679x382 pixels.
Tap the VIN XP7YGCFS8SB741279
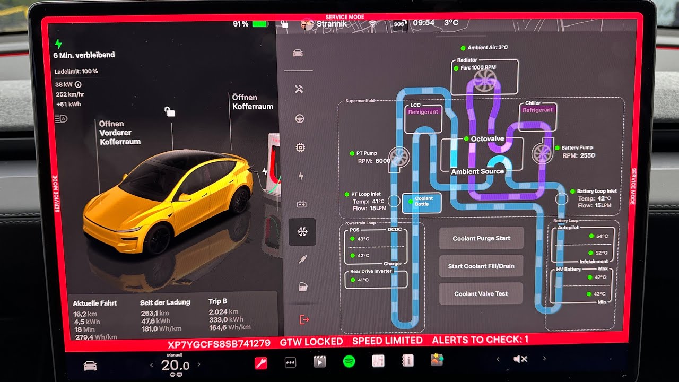click(x=219, y=344)
